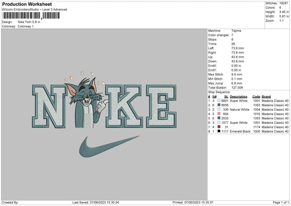Image resolution: width=291 pixels, height=206 pixels.
Task: Click the Trims value 28
Action: click(x=233, y=44)
